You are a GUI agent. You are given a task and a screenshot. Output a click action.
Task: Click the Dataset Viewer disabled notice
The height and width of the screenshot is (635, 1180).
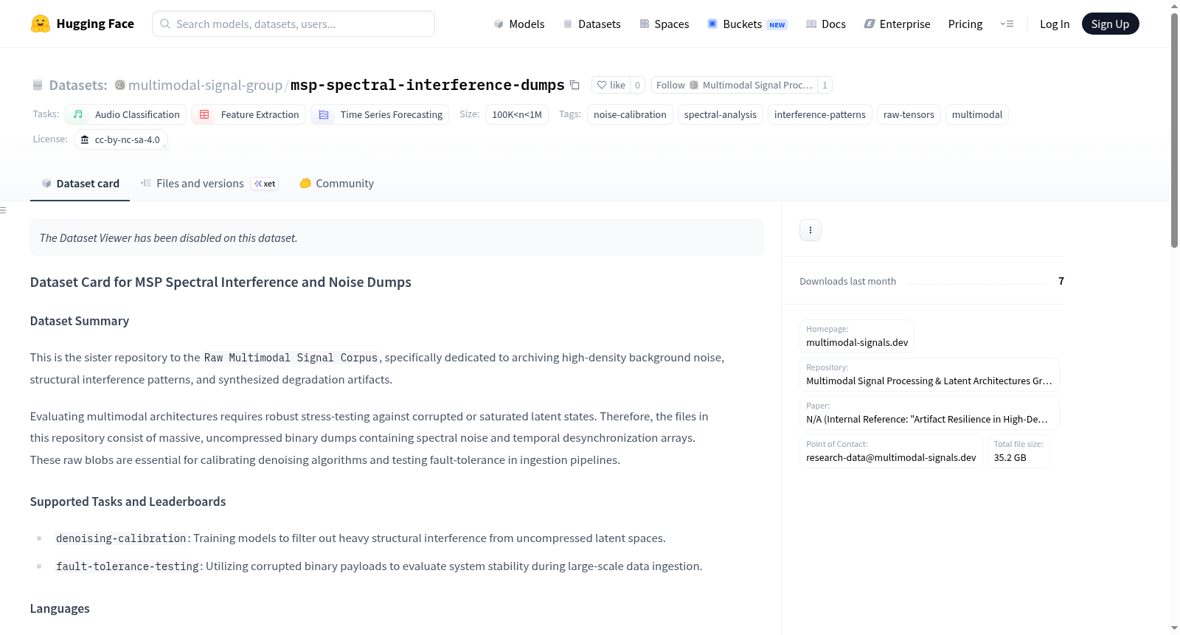pyautogui.click(x=397, y=237)
